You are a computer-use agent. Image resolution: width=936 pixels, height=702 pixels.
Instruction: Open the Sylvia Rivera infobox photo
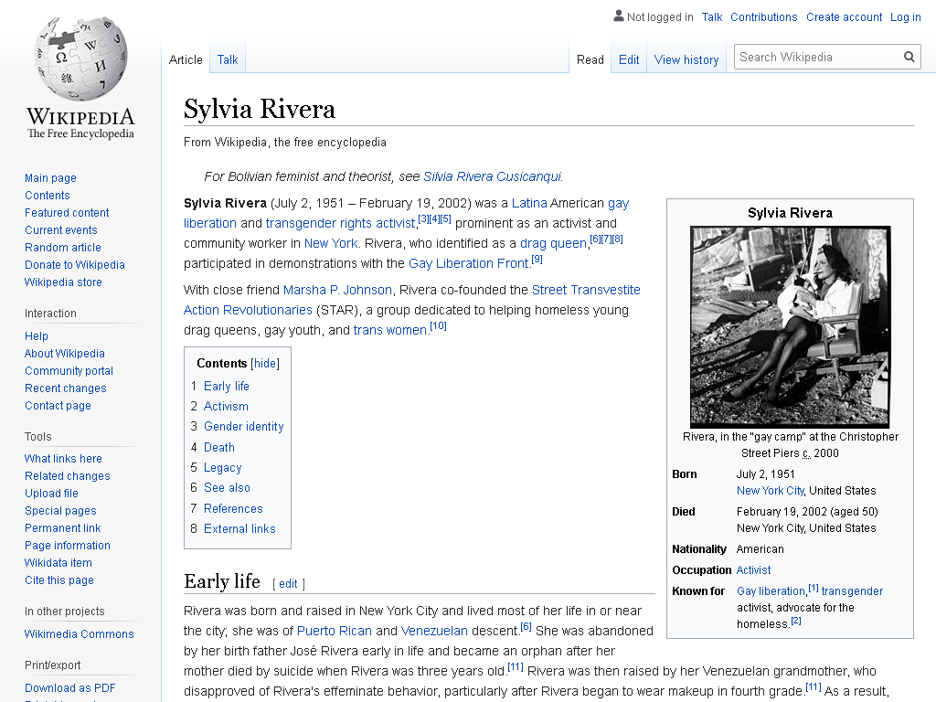(x=790, y=326)
